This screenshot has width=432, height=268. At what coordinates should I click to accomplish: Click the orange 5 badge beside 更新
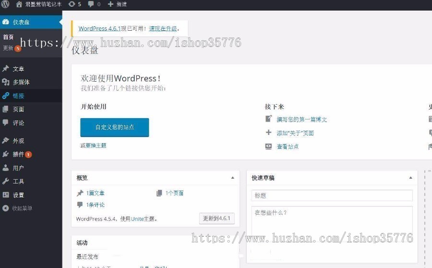[x=18, y=49]
